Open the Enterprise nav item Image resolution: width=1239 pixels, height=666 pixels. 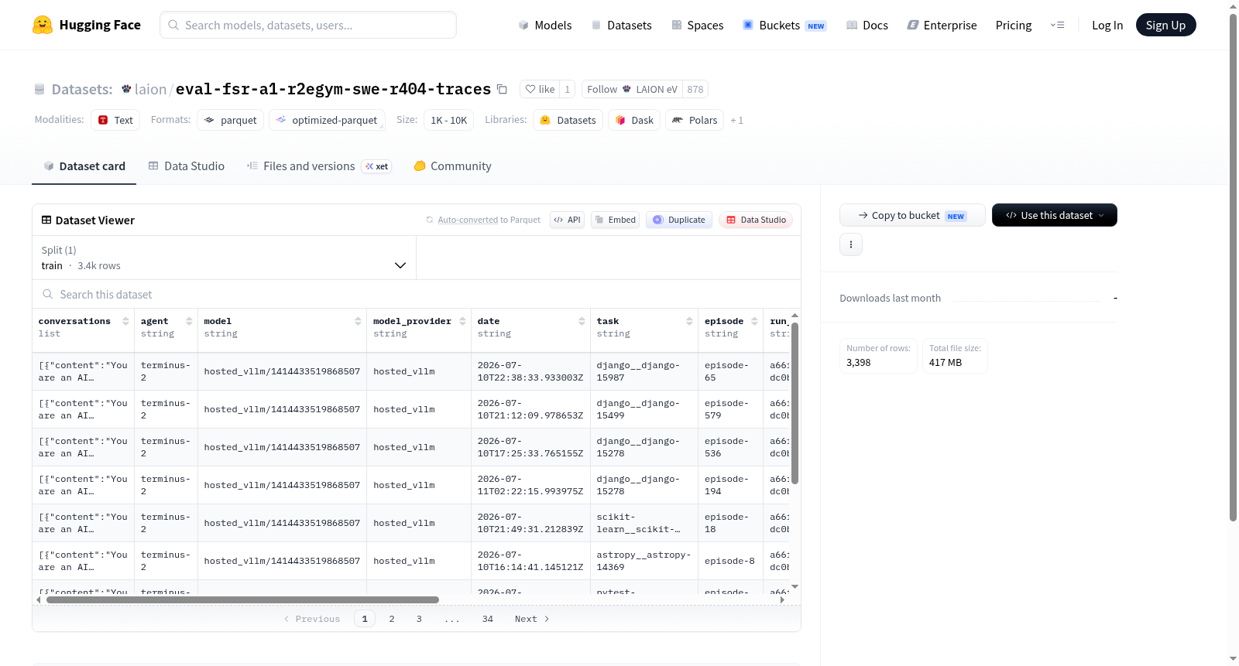click(x=942, y=25)
